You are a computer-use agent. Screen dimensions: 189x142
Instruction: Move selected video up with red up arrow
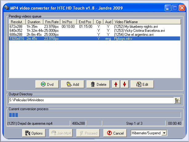(x=116, y=84)
